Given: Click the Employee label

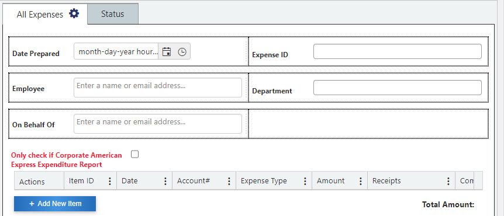Looking at the screenshot, I should click(x=28, y=89).
